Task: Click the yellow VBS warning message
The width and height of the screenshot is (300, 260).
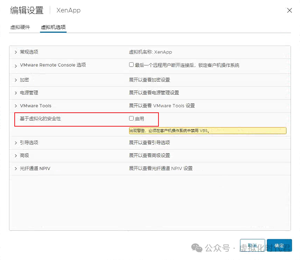Action: tap(207, 131)
